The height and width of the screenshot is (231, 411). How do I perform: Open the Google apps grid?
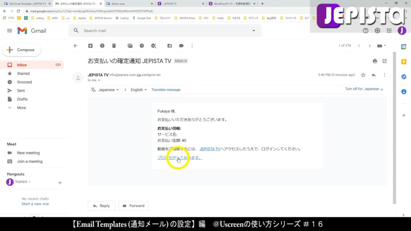[x=389, y=30]
